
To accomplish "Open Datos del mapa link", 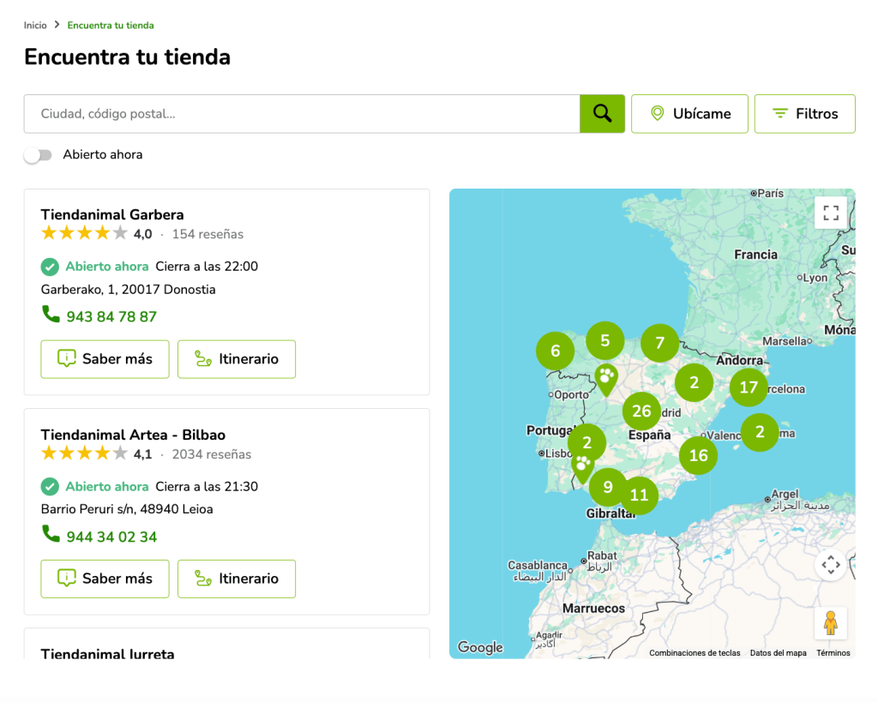I will pos(779,653).
